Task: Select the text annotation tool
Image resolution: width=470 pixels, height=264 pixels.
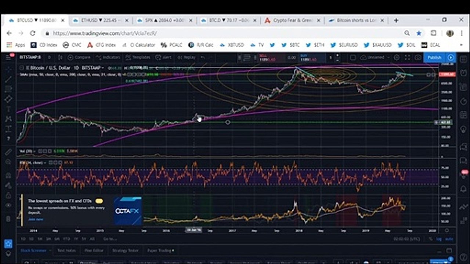Action: [x=8, y=109]
